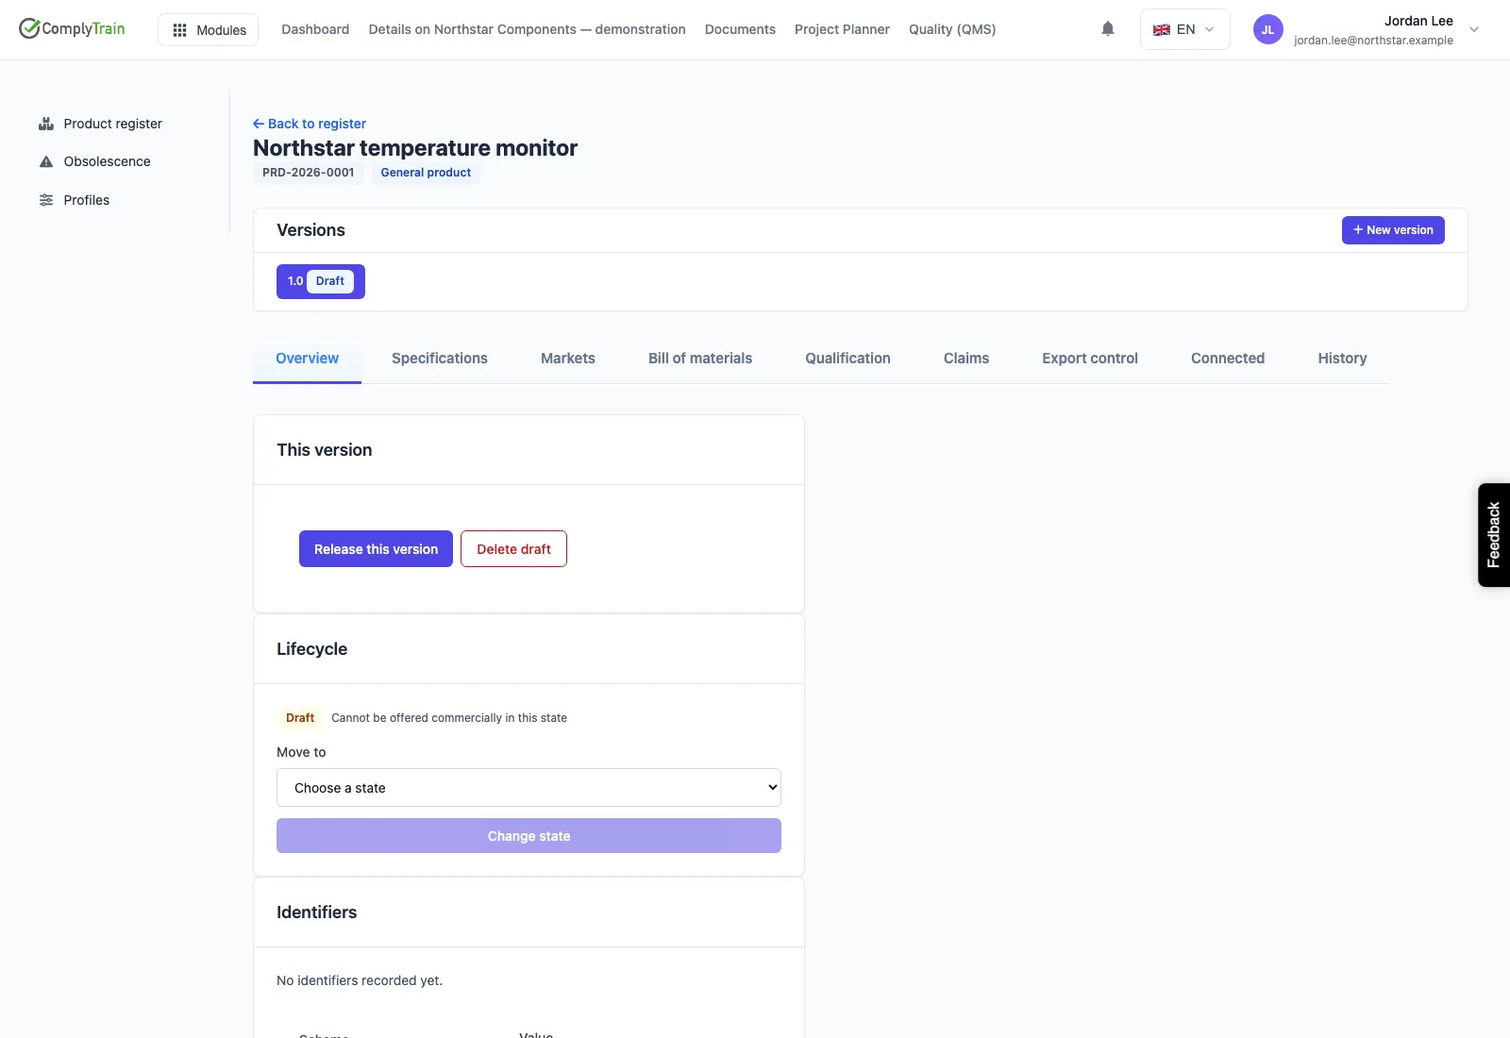This screenshot has height=1038, width=1510.
Task: Click the JL user avatar
Action: [1267, 29]
